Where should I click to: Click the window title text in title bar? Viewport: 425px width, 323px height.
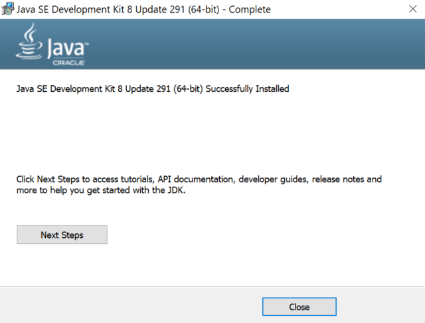[x=143, y=9]
